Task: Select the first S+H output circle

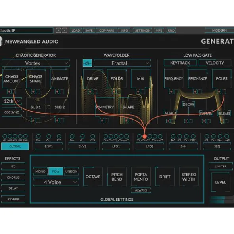Action: pos(173,136)
